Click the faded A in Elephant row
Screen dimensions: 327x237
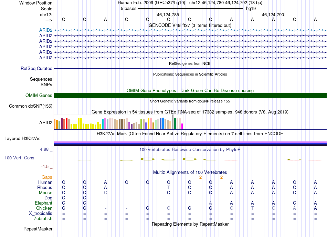click(x=210, y=203)
